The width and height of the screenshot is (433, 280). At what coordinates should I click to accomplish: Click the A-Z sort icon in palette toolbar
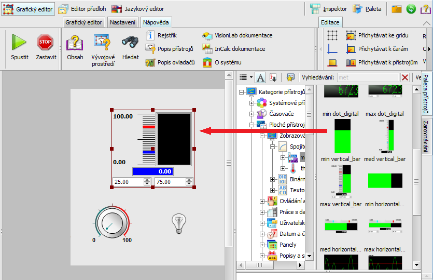[x=273, y=77]
